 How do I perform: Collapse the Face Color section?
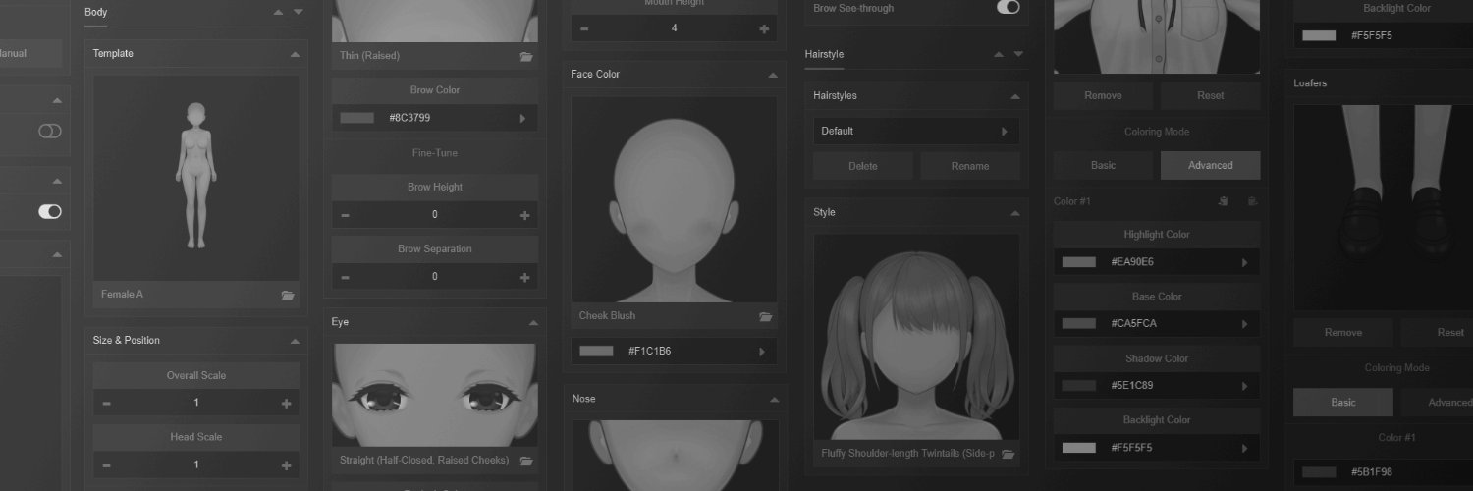772,75
